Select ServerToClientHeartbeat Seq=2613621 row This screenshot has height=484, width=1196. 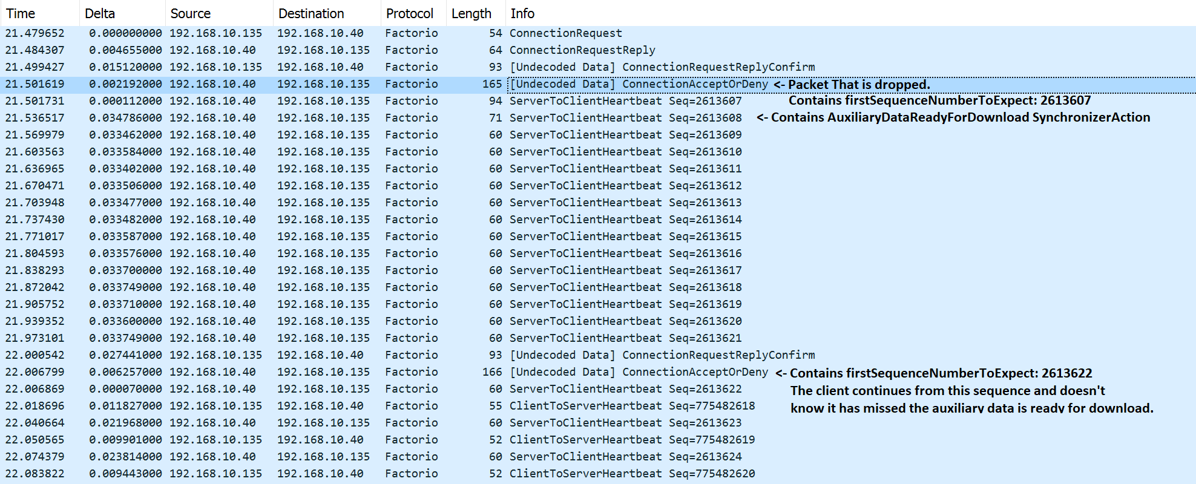coord(625,338)
